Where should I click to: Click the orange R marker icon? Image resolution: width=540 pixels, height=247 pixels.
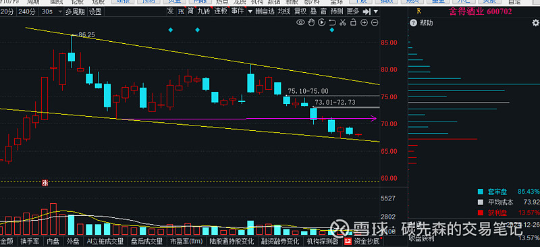(x=418, y=11)
